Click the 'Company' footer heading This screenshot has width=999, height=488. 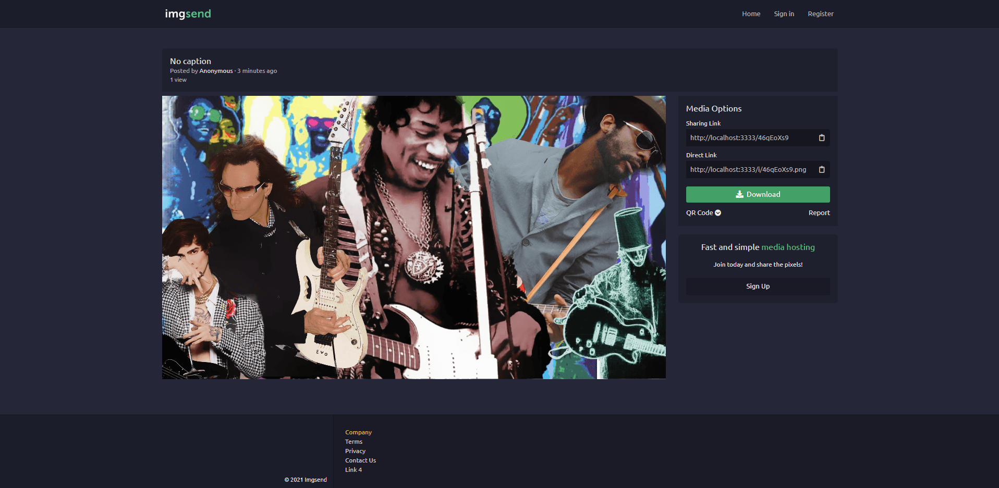[x=358, y=432]
